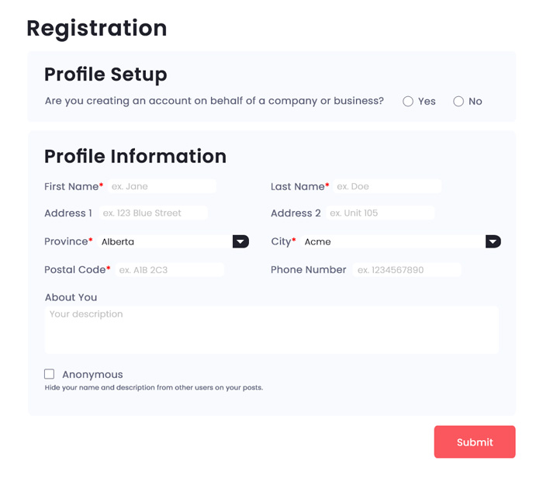This screenshot has width=543, height=478.
Task: Enable the Anonymous checkbox
Action: click(49, 374)
